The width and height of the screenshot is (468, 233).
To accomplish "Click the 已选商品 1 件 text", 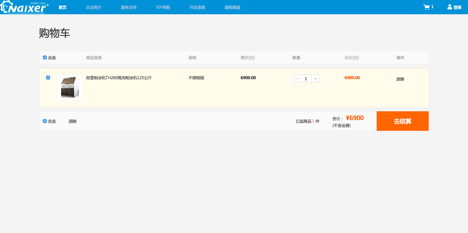I will click(x=308, y=121).
